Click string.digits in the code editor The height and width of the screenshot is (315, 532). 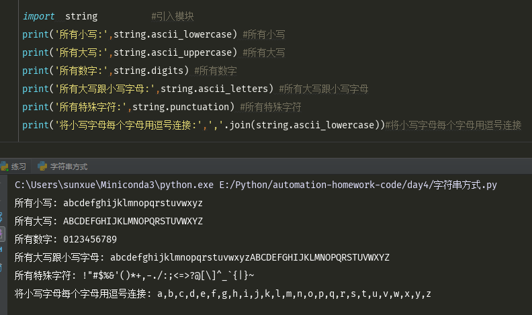point(152,71)
